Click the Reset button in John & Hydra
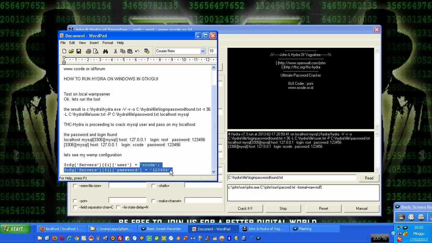This screenshot has width=432, height=243. (x=323, y=209)
